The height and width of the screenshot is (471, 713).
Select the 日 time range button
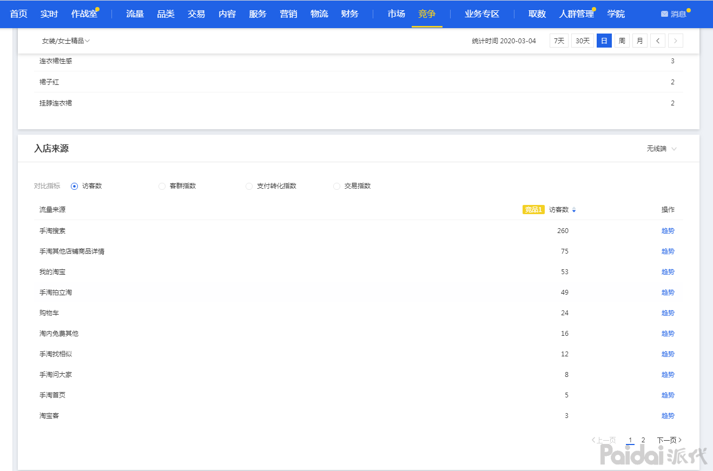click(x=604, y=41)
